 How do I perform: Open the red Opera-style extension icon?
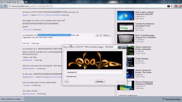176,6
